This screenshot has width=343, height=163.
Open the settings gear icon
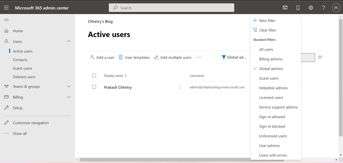[x=311, y=8]
